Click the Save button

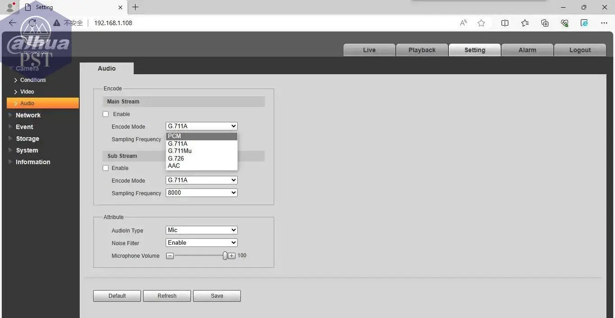point(217,296)
